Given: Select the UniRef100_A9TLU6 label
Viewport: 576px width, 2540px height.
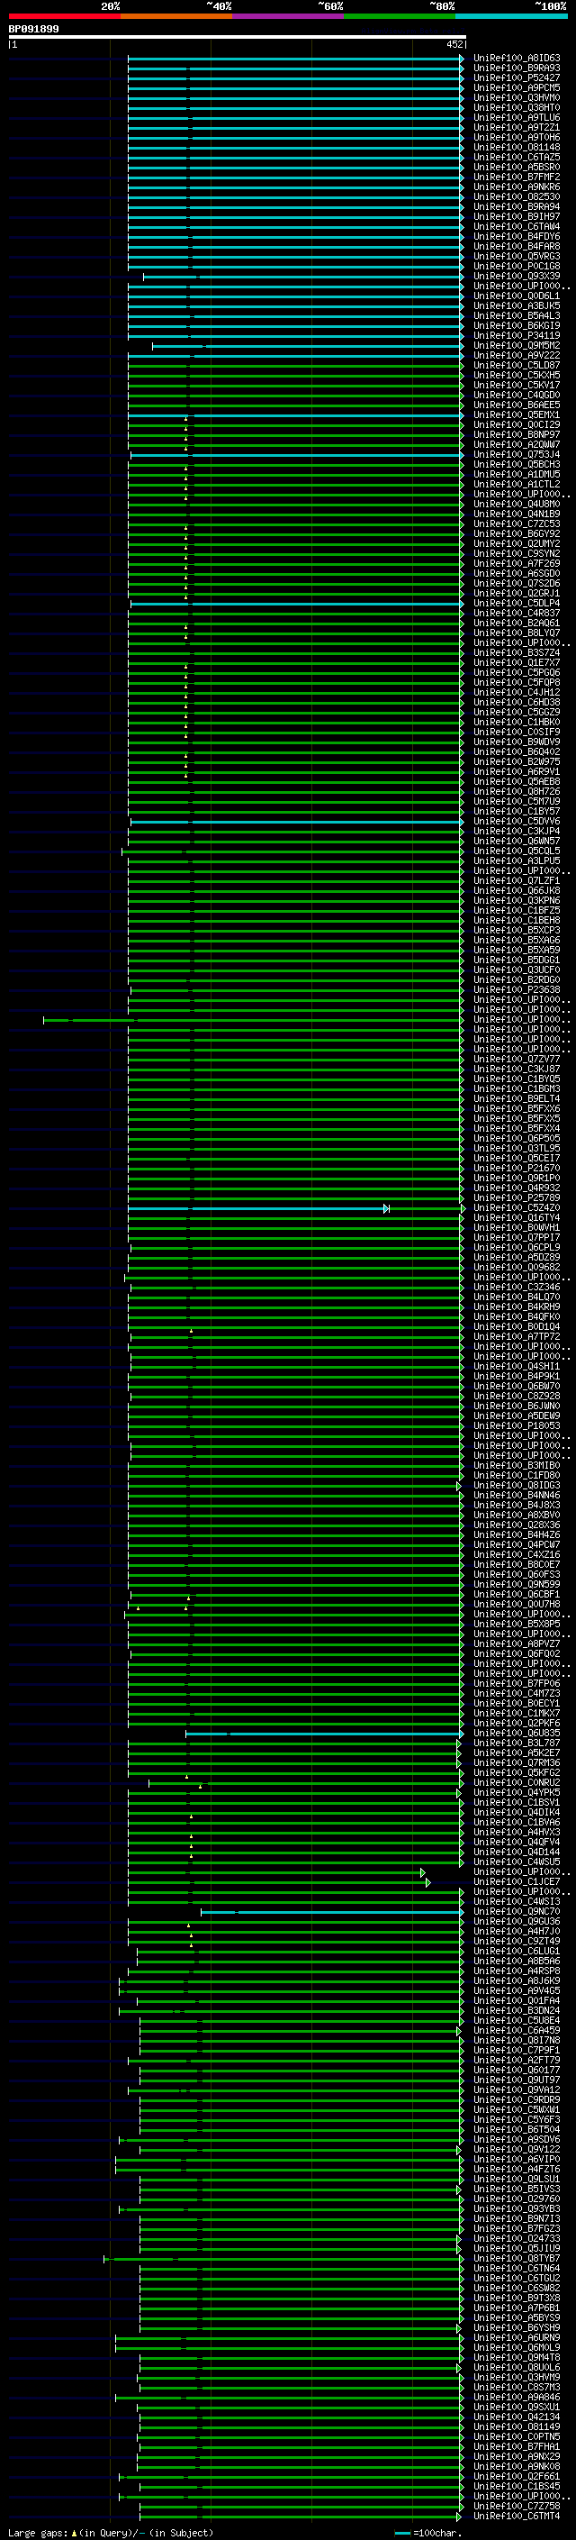Looking at the screenshot, I should 517,117.
